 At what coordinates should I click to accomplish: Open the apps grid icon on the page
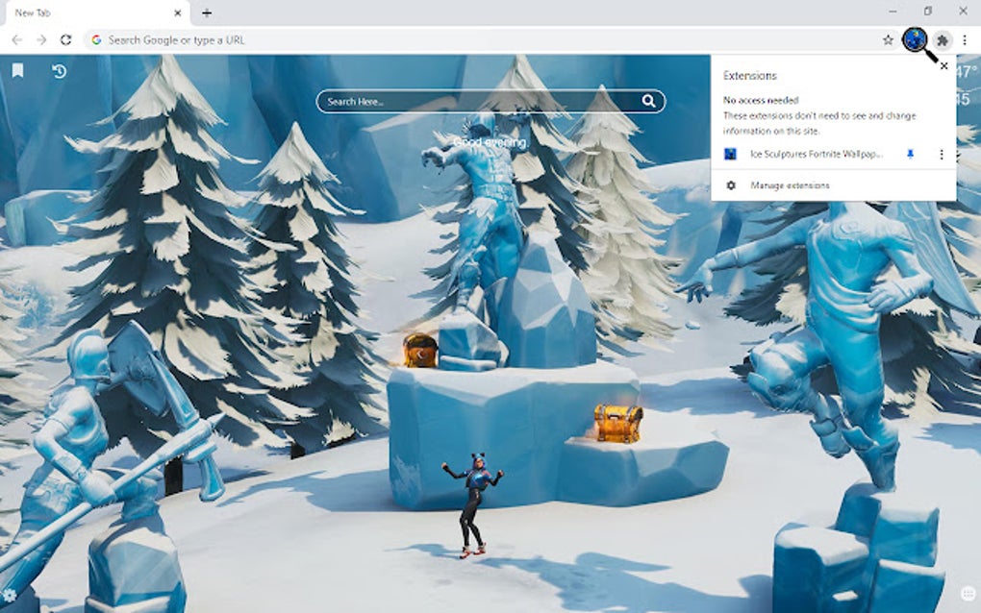tap(968, 594)
